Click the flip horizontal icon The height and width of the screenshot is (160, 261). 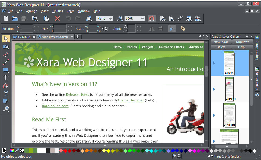[x=152, y=29]
